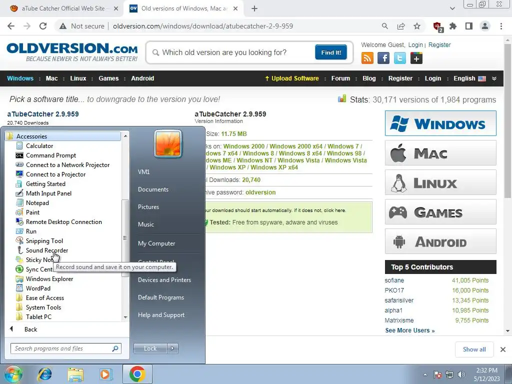Open the taskbar file explorer icon
This screenshot has height=384, width=512.
tap(75, 374)
